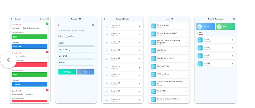
Task: Open Exercise 07 via its chevron
Action: click(x=139, y=76)
